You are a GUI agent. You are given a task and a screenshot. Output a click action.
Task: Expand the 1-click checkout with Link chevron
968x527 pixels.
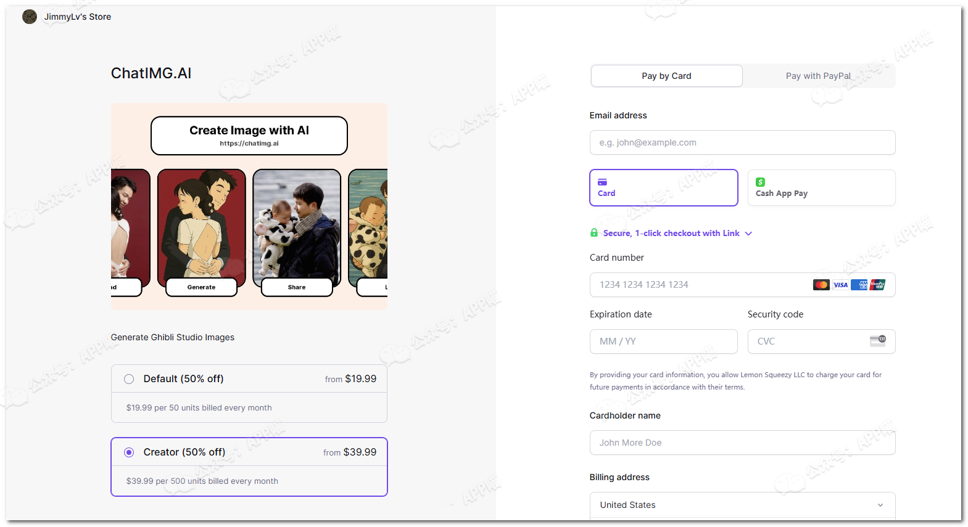click(x=748, y=234)
